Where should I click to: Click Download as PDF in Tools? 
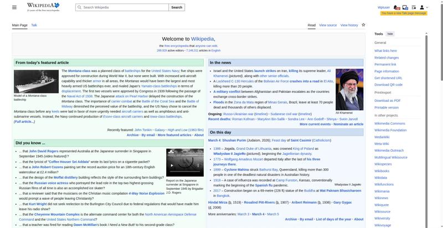click(387, 100)
